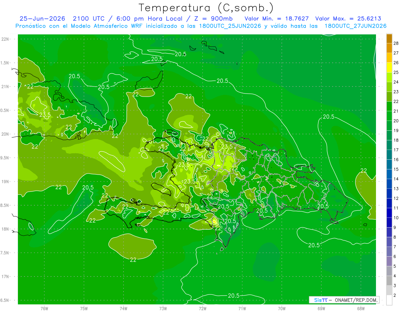This screenshot has width=405, height=313.
Task: Click 'ONAMET/REP.DOM.' credit label
Action: [x=356, y=300]
